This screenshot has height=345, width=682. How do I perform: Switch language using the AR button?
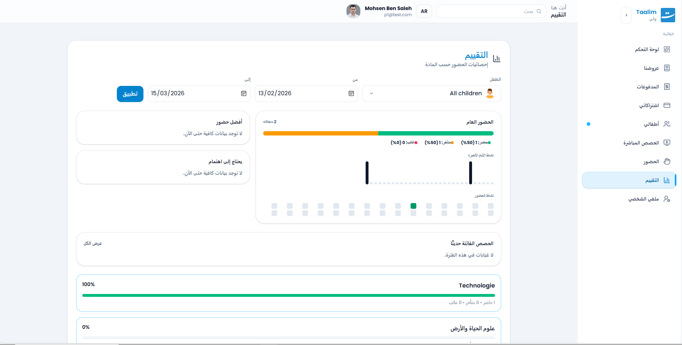pos(424,11)
